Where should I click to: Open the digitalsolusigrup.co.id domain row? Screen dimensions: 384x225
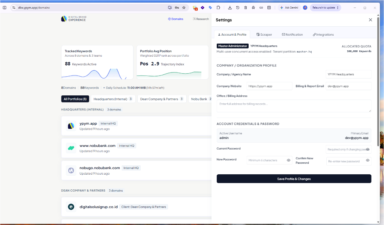pos(136,207)
